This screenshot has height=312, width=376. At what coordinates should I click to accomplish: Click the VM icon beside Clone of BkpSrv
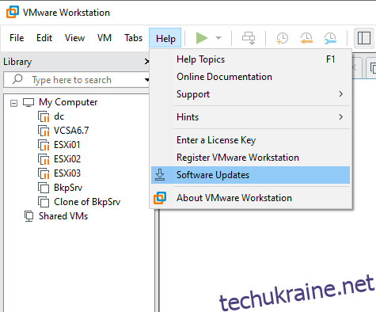pos(44,202)
